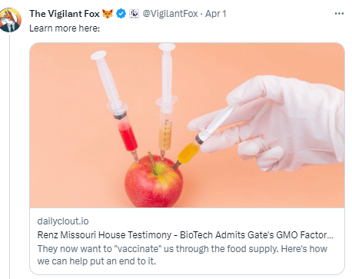Click the dailyclout.io domain text
This screenshot has width=352, height=279.
point(63,221)
